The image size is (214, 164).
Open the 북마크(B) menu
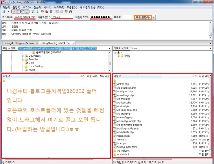pos(59,7)
